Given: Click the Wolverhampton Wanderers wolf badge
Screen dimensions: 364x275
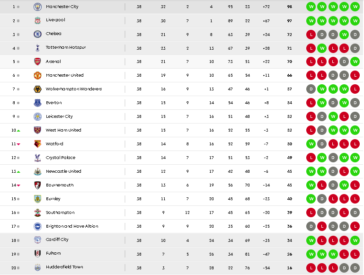Looking at the screenshot, I should click(x=37, y=89).
